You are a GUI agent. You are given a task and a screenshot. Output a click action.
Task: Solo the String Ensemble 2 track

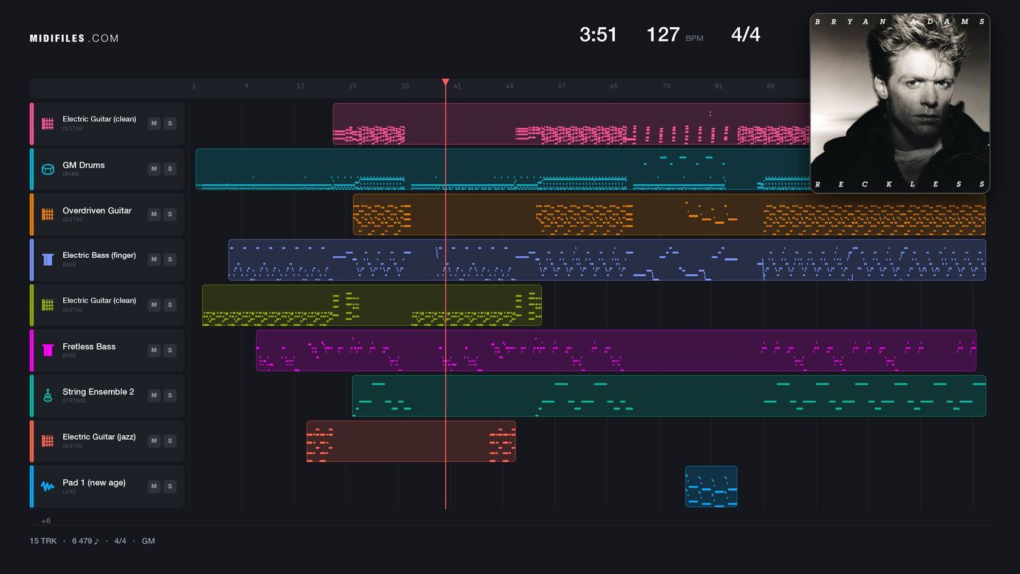(170, 396)
